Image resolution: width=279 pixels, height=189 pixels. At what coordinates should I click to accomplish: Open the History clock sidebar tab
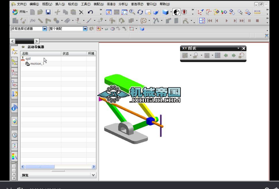[14, 135]
